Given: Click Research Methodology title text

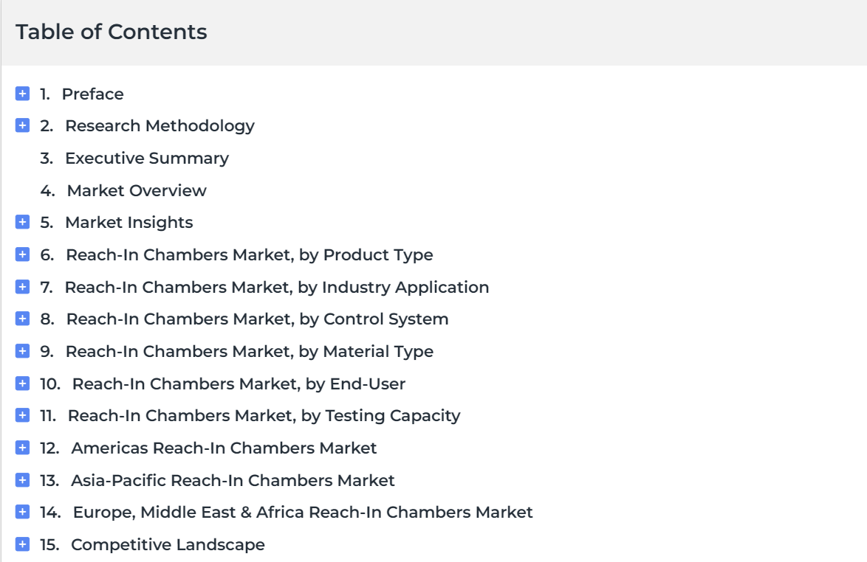Looking at the screenshot, I should pos(160,126).
